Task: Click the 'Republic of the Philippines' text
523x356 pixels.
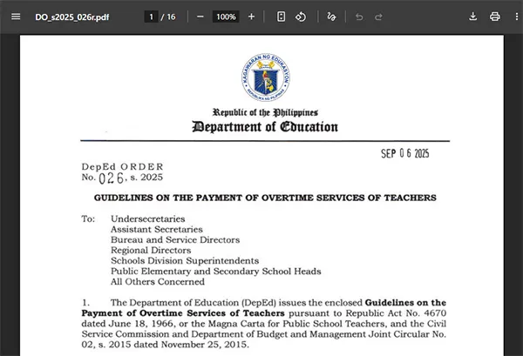Action: tap(265, 112)
